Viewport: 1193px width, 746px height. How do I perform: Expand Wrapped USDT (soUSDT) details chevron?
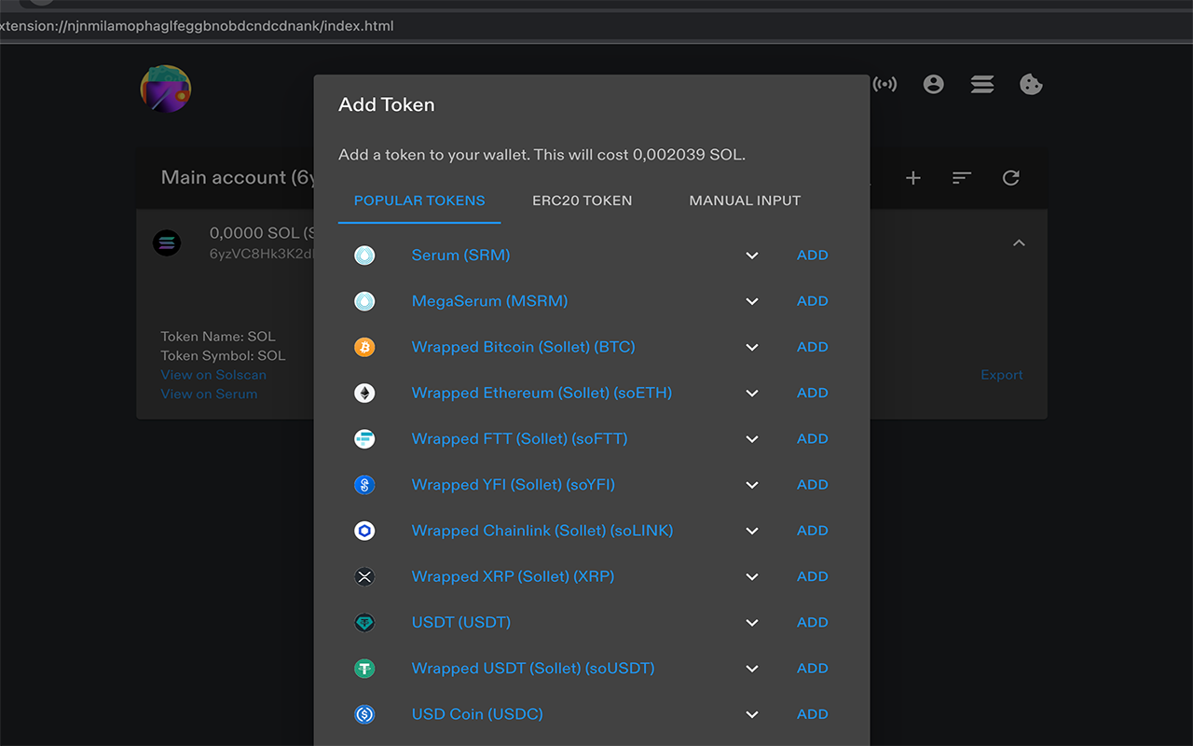(752, 668)
